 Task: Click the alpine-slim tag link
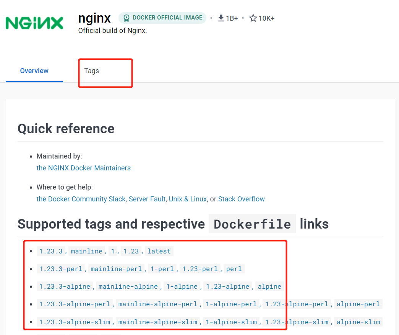(358, 322)
